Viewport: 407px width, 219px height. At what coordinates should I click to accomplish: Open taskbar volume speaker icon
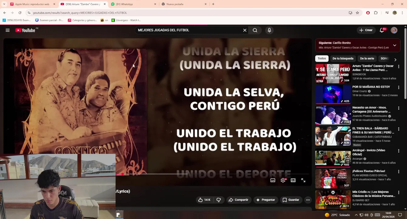366,215
